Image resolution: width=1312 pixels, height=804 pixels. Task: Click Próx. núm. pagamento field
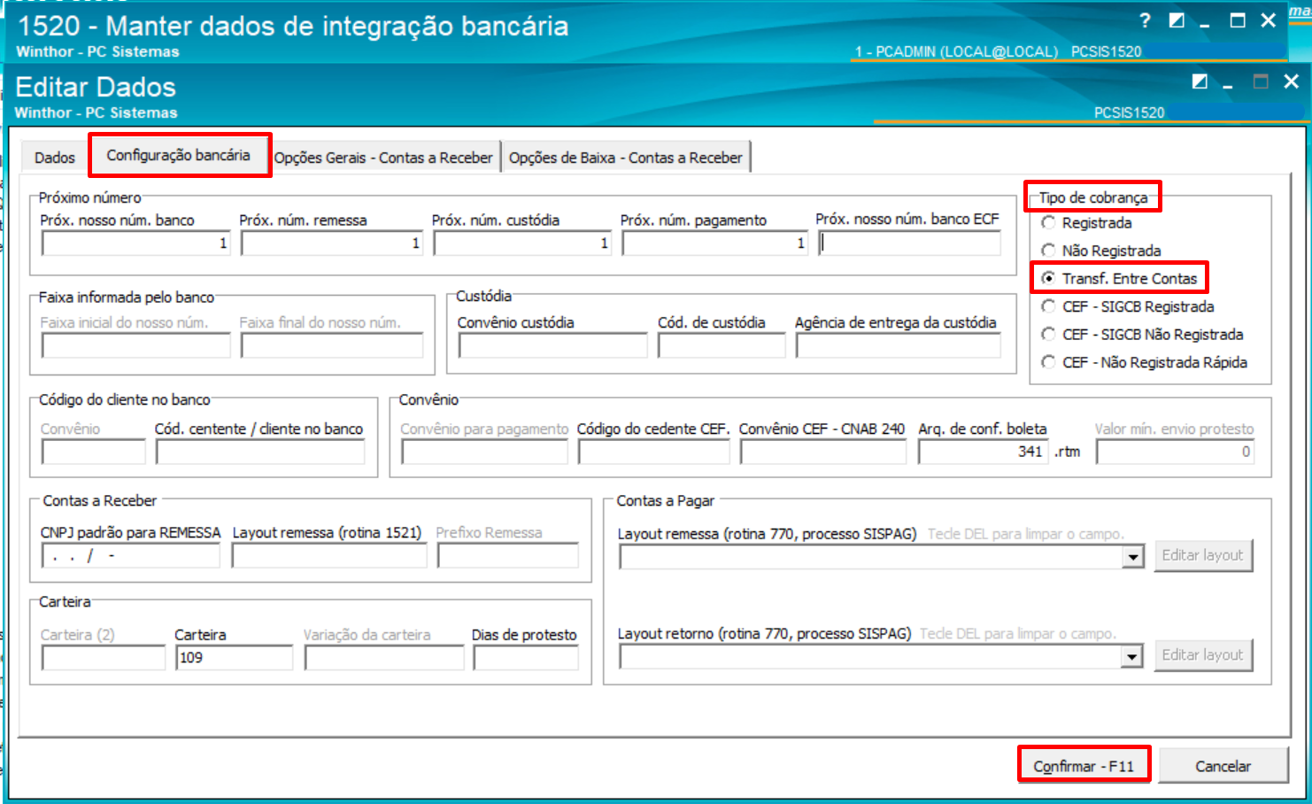coord(715,244)
